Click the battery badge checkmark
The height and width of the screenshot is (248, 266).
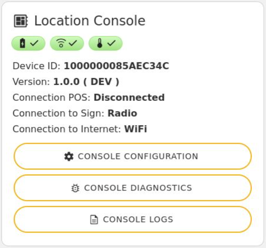(34, 43)
